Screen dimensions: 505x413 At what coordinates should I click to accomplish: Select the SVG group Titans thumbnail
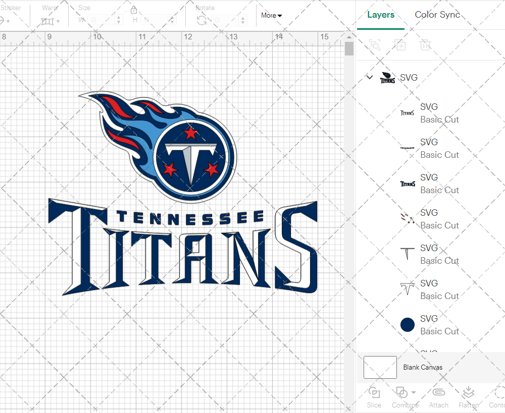[387, 78]
